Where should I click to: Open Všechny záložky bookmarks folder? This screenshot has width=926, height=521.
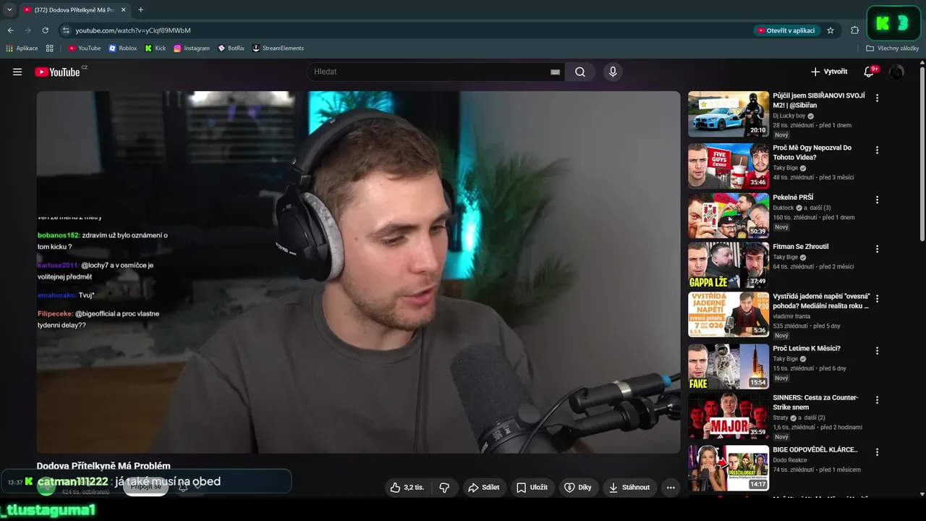pos(892,48)
